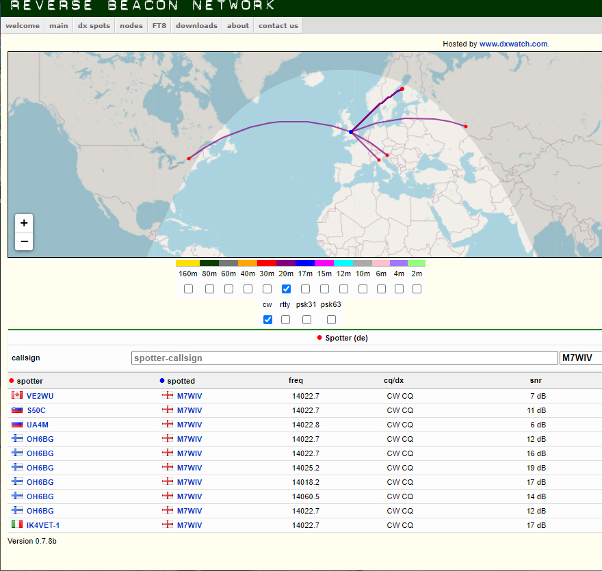
Task: Enable the 17m band checkbox
Action: (x=306, y=289)
